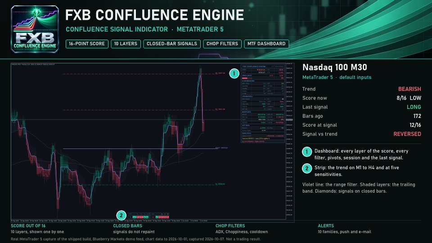Screen dimensions: 432x243
Task: Click the Last signal label
Action: (x=315, y=107)
